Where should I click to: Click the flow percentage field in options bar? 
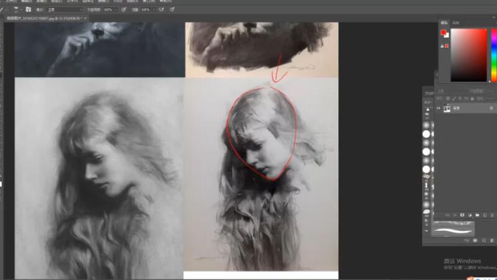point(146,10)
